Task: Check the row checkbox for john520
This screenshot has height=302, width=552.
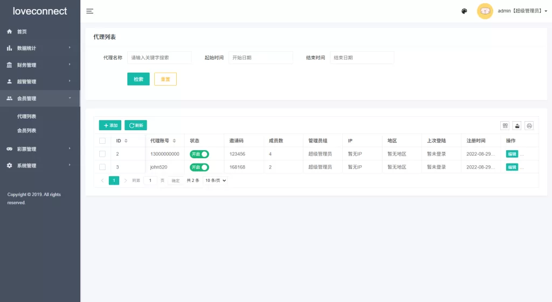Action: click(102, 167)
